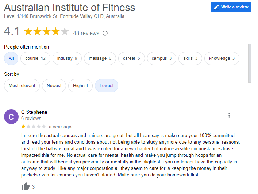Filter reviews mentioning massage
258x194 pixels.
[100, 58]
